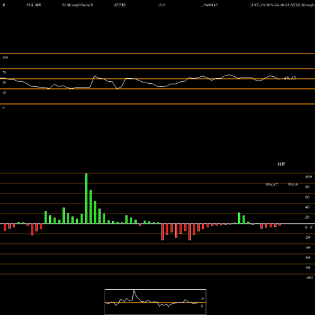
Task: Click the 'SI(TM)' header label
Action: 120,5
